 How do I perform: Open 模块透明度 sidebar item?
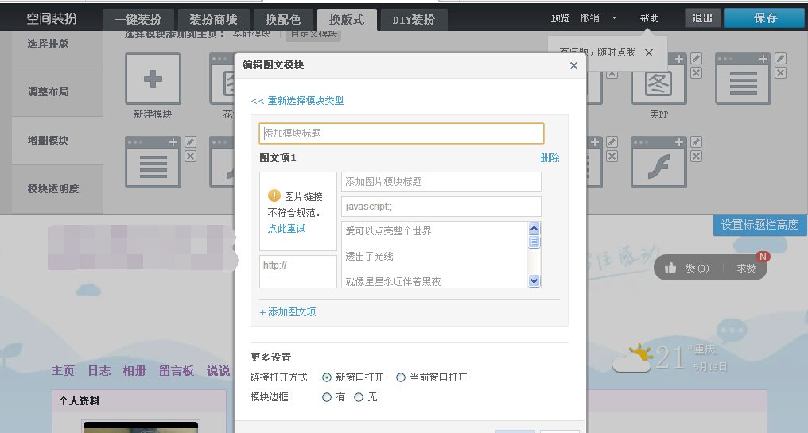(57, 189)
